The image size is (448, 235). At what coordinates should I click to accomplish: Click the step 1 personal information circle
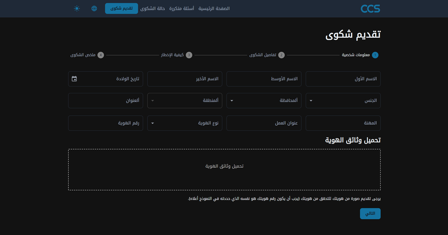375,55
